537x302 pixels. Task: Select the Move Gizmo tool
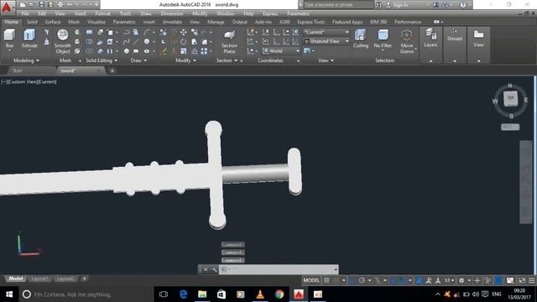click(407, 41)
